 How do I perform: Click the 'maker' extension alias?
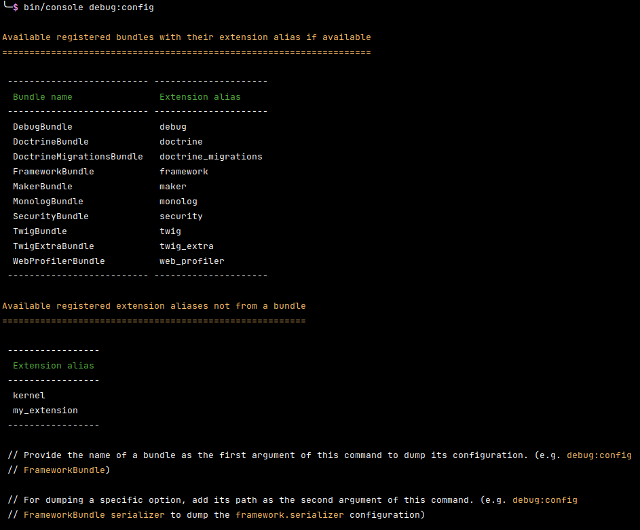coord(173,187)
